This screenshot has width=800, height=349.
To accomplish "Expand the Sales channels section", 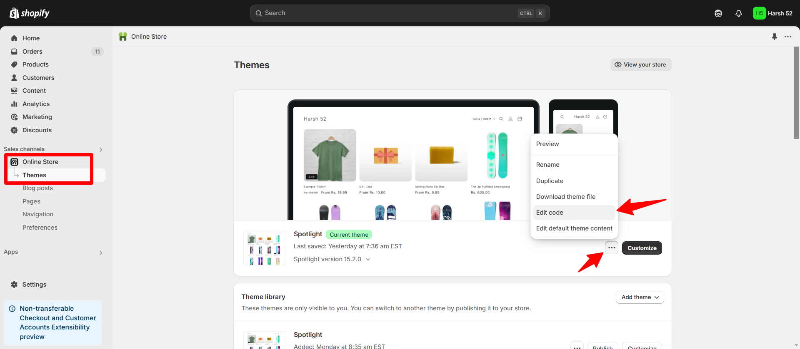I will [x=100, y=149].
